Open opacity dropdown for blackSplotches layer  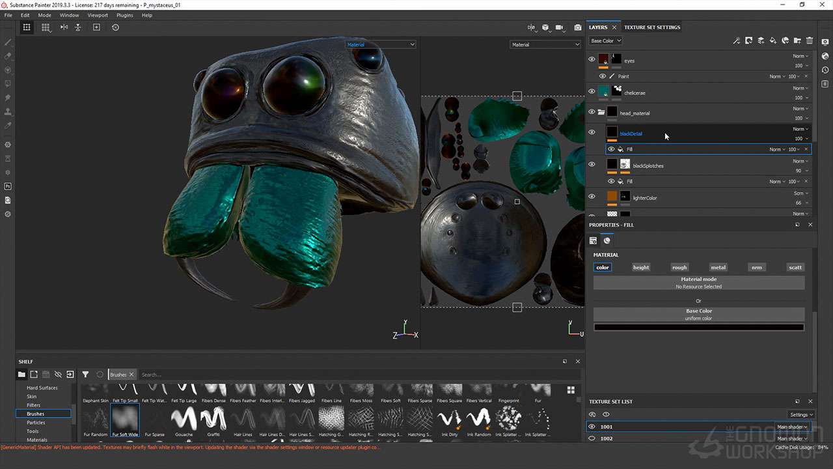coord(802,171)
